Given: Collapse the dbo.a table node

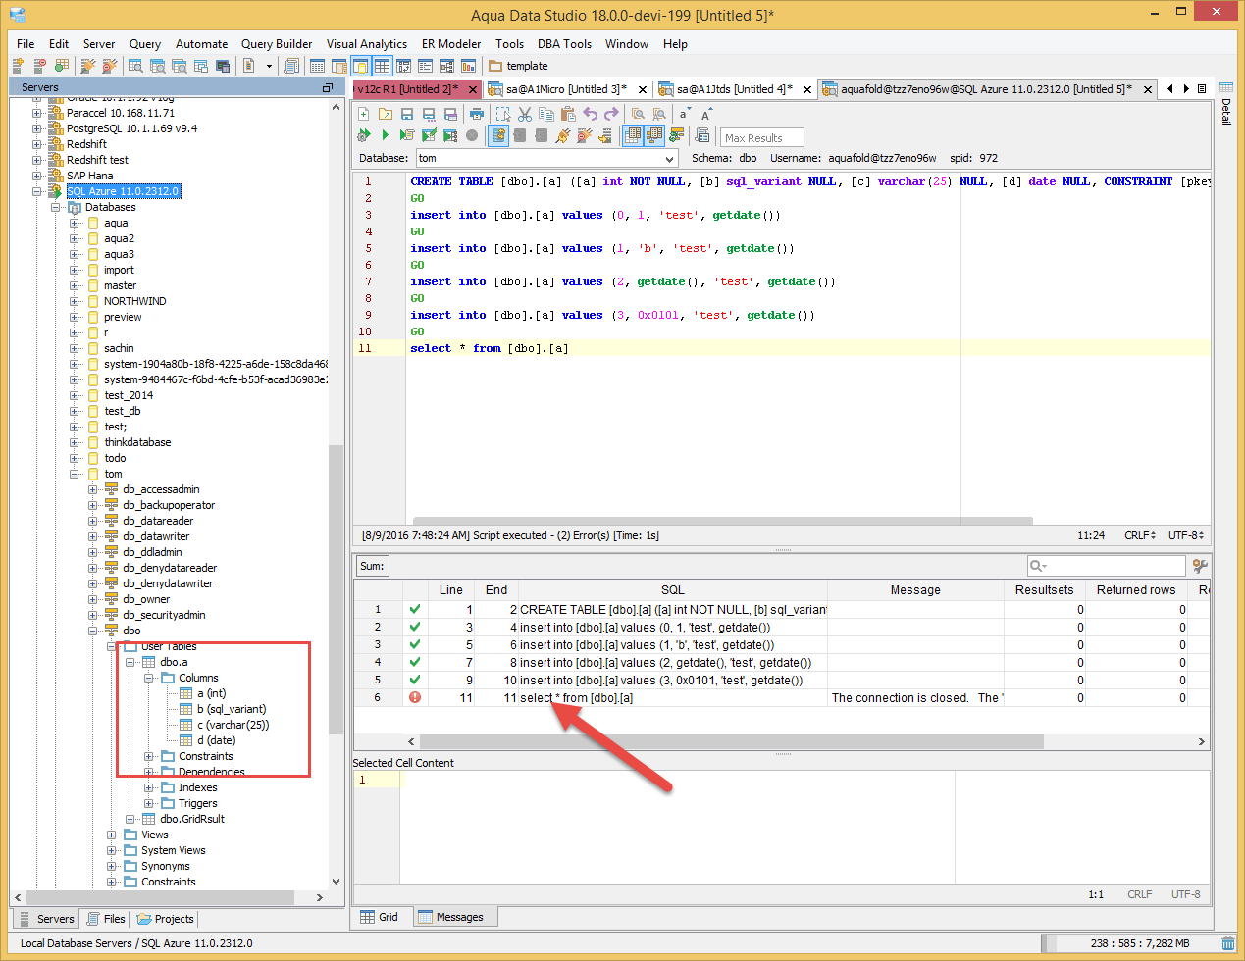Looking at the screenshot, I should (x=130, y=662).
